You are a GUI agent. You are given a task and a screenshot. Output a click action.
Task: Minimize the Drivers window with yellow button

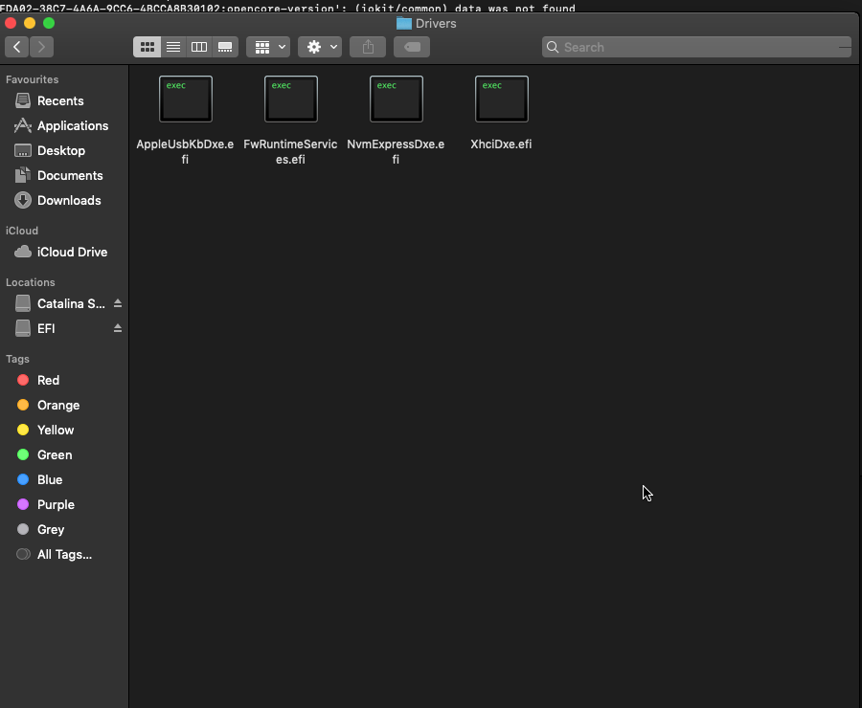[x=30, y=23]
